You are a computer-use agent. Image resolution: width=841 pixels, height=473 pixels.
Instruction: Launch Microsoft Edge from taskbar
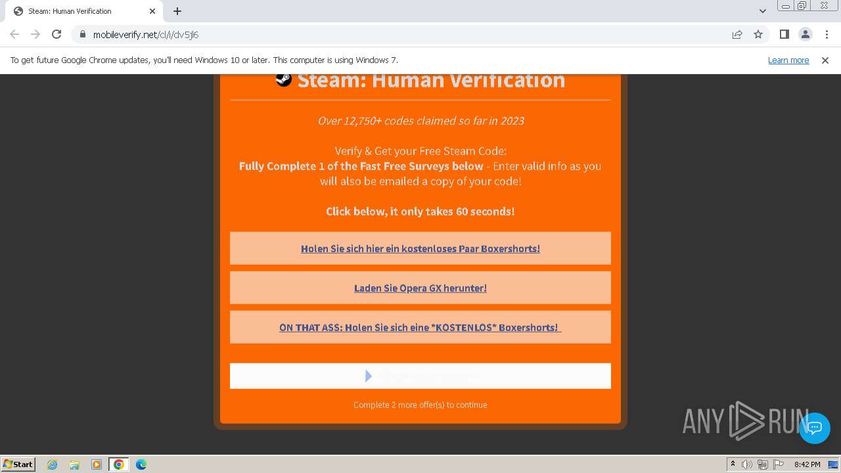(x=141, y=464)
